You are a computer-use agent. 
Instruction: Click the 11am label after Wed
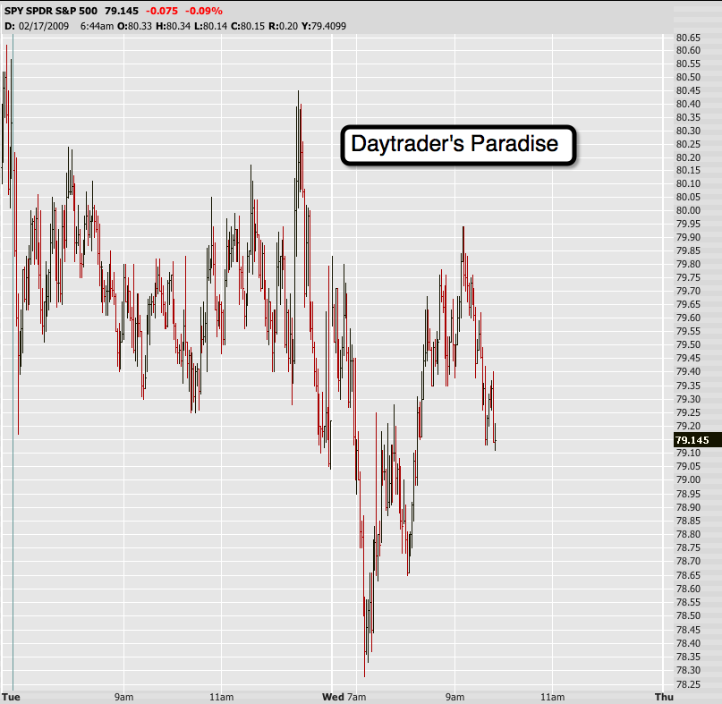(553, 697)
